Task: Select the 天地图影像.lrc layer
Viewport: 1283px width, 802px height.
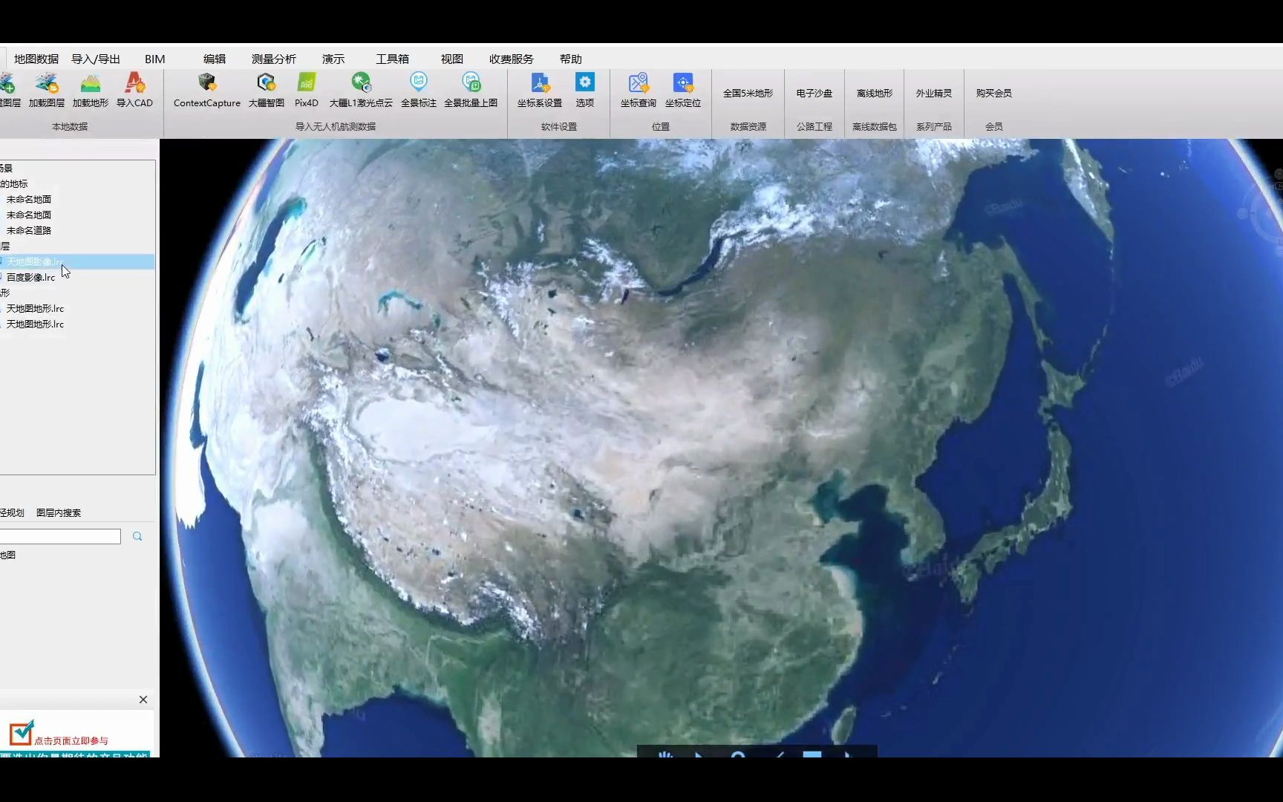Action: pyautogui.click(x=35, y=261)
